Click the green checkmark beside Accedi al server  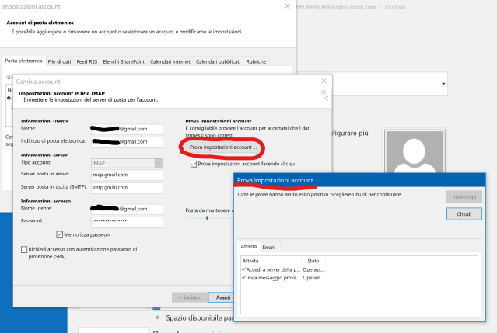[244, 269]
